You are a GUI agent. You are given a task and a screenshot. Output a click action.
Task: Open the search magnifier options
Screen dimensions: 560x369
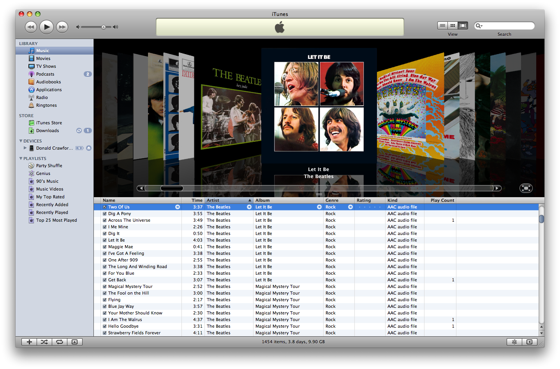click(x=479, y=26)
